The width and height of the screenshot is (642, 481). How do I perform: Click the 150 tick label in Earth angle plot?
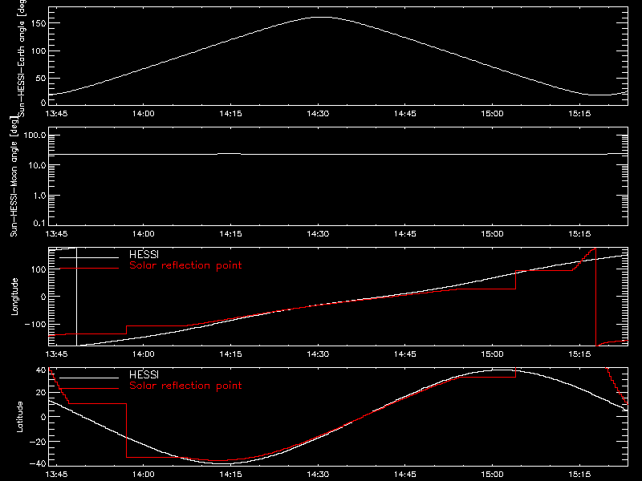point(39,23)
